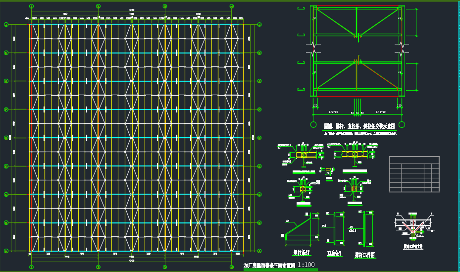Viewport: 460px width, 272px height.
Task: Select the strut CG detail drawing label
Action: [365, 255]
